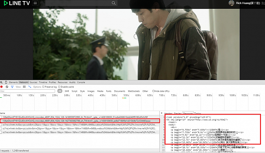Switch to the Elements tab

coord(13,83)
